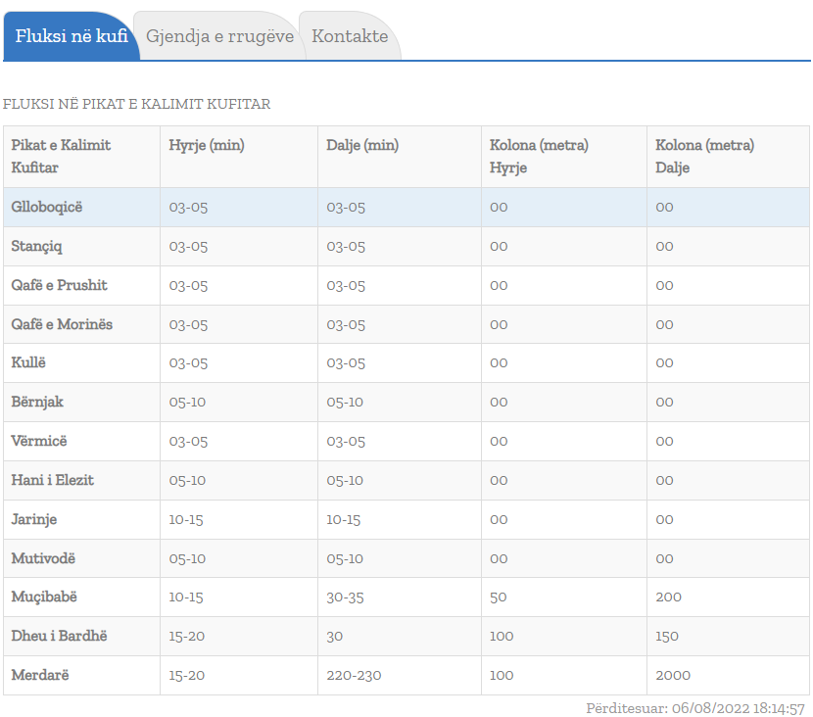Viewport: 813px width, 717px height.
Task: Select the Muçibabë crossing name
Action: (x=44, y=597)
